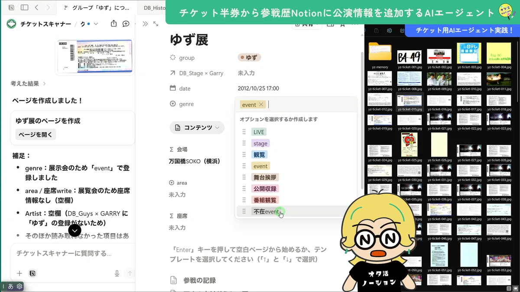520x292 pixels.
Task: Click the ticket image thumbnail in chat
Action: [94, 56]
